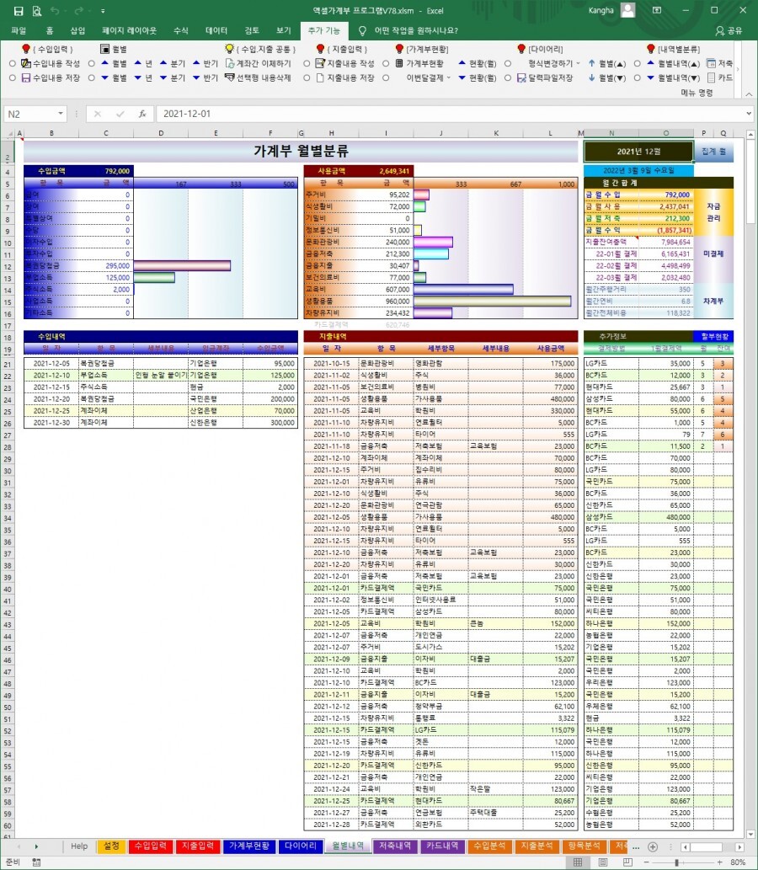This screenshot has width=758, height=870.
Task: Click the red bulb 내역별분류 icon
Action: coord(651,50)
